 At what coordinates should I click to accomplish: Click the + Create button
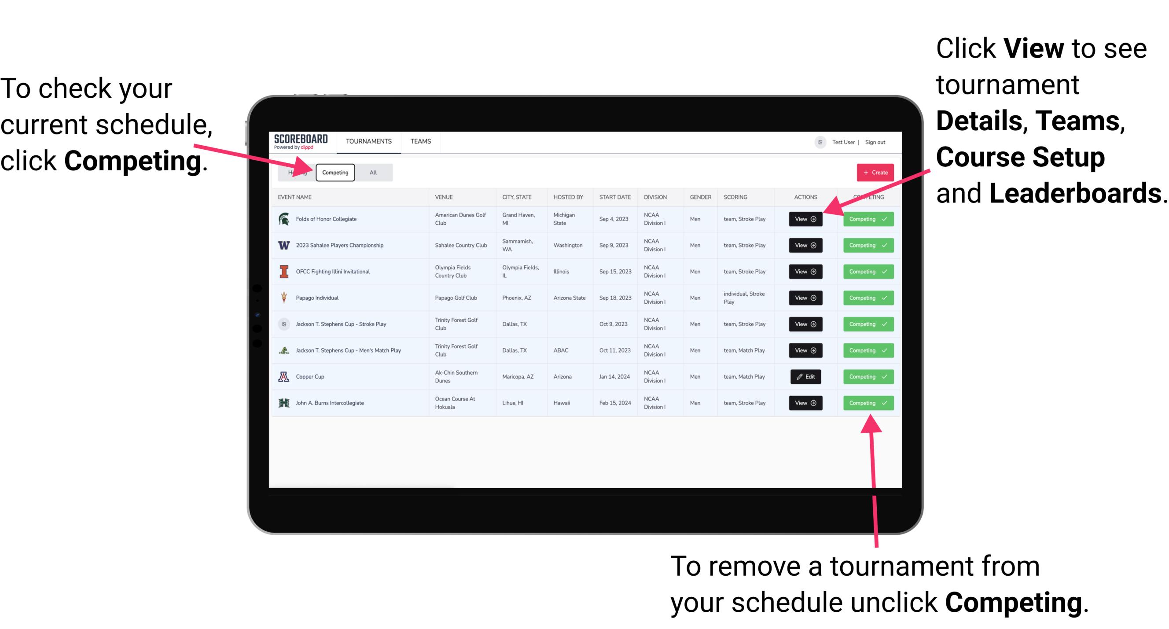tap(873, 172)
